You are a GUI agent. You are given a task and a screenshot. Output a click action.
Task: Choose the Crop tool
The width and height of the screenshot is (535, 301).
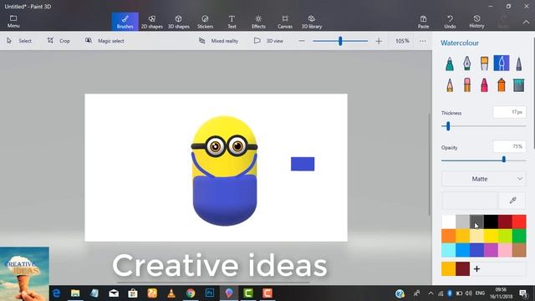(59, 41)
